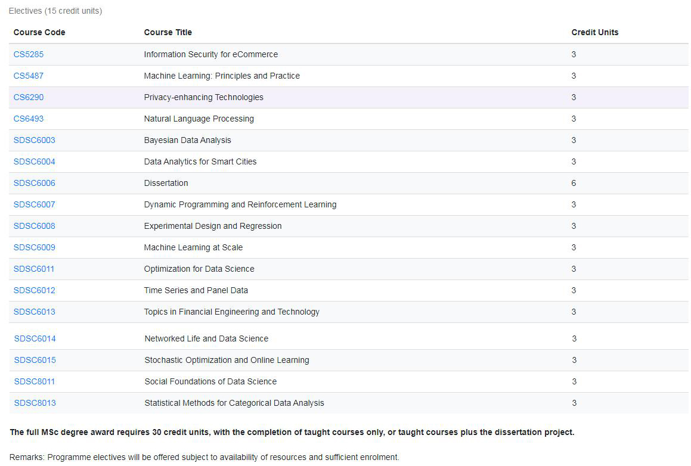Click the SDSC6004 course code
691x466 pixels.
[x=35, y=161]
